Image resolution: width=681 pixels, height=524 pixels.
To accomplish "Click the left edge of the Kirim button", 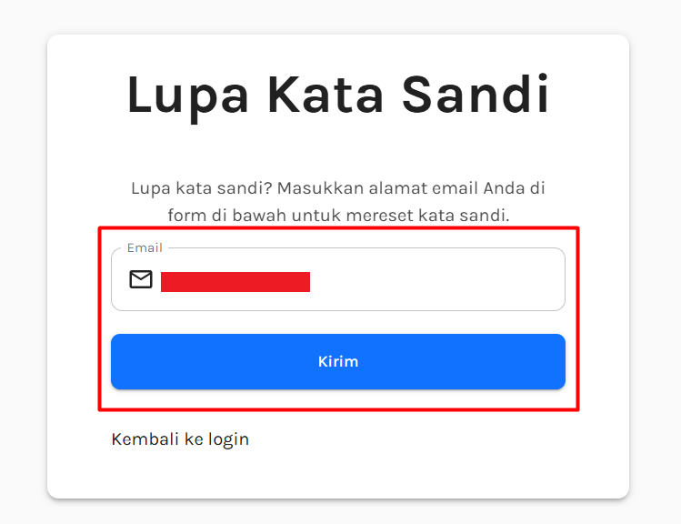I will click(120, 361).
